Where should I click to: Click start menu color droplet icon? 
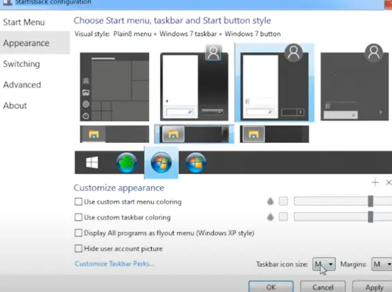click(x=270, y=201)
